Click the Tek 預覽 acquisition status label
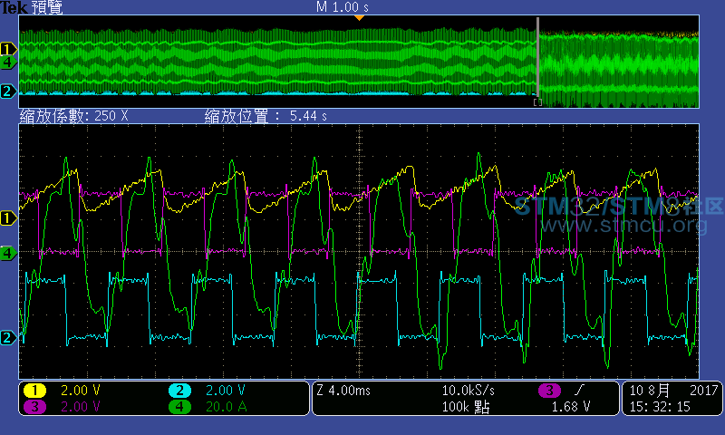The width and height of the screenshot is (725, 435). point(32,7)
